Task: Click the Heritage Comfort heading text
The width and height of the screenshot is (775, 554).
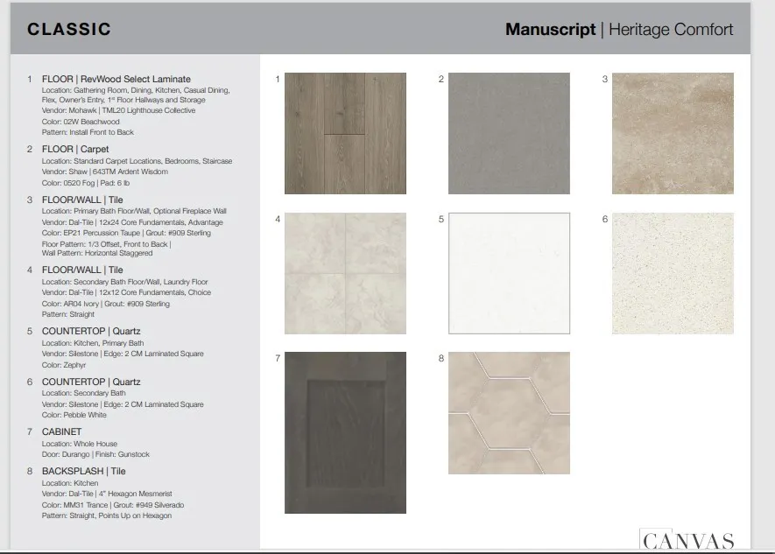Action: pos(671,29)
